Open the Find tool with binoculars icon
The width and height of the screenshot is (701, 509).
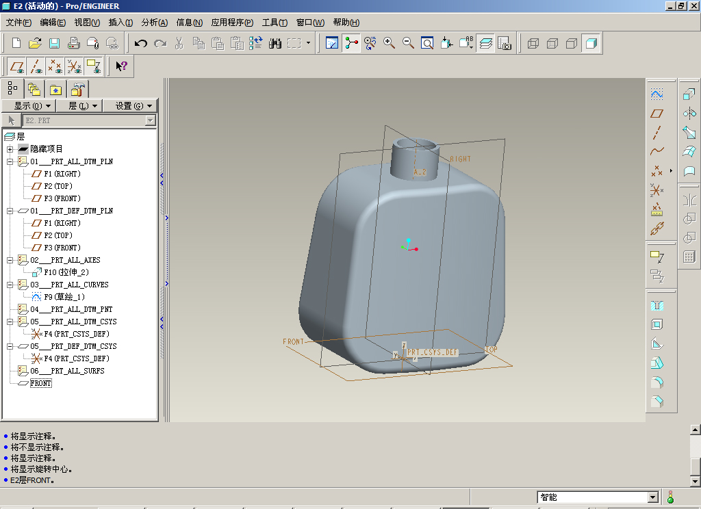click(x=275, y=43)
